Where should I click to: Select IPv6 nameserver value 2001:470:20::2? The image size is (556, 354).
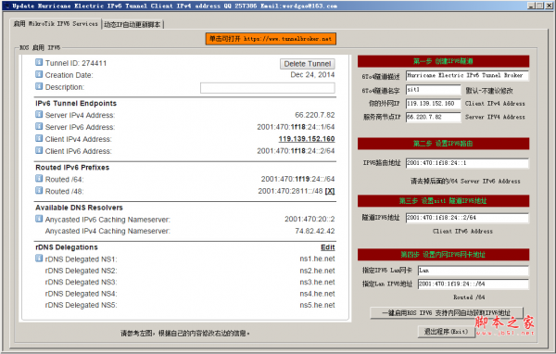(x=310, y=220)
